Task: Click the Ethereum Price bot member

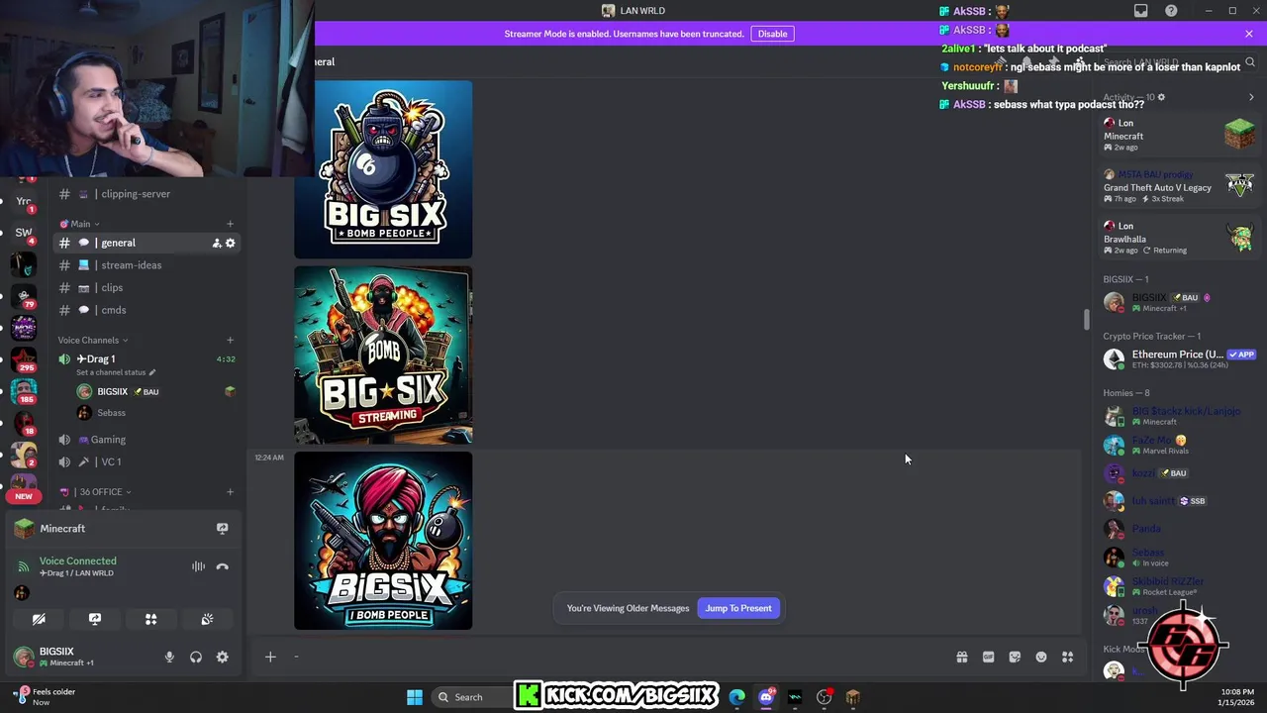Action: [x=1180, y=358]
